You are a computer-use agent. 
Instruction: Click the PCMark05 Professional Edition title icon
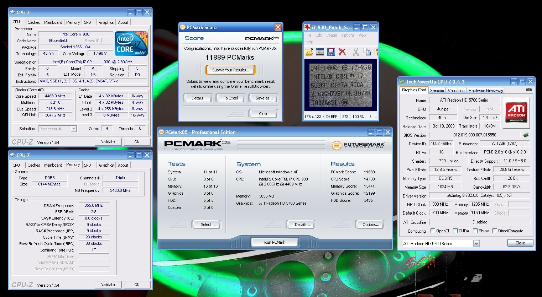[161, 132]
